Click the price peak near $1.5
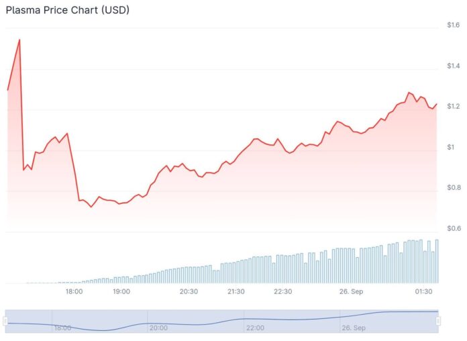This screenshot has height=341, width=467. coord(19,40)
